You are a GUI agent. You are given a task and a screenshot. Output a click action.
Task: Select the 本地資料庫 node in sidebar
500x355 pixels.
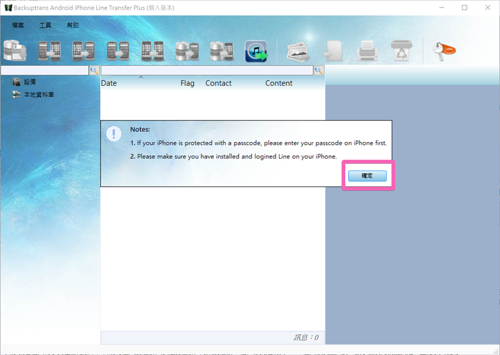point(39,94)
